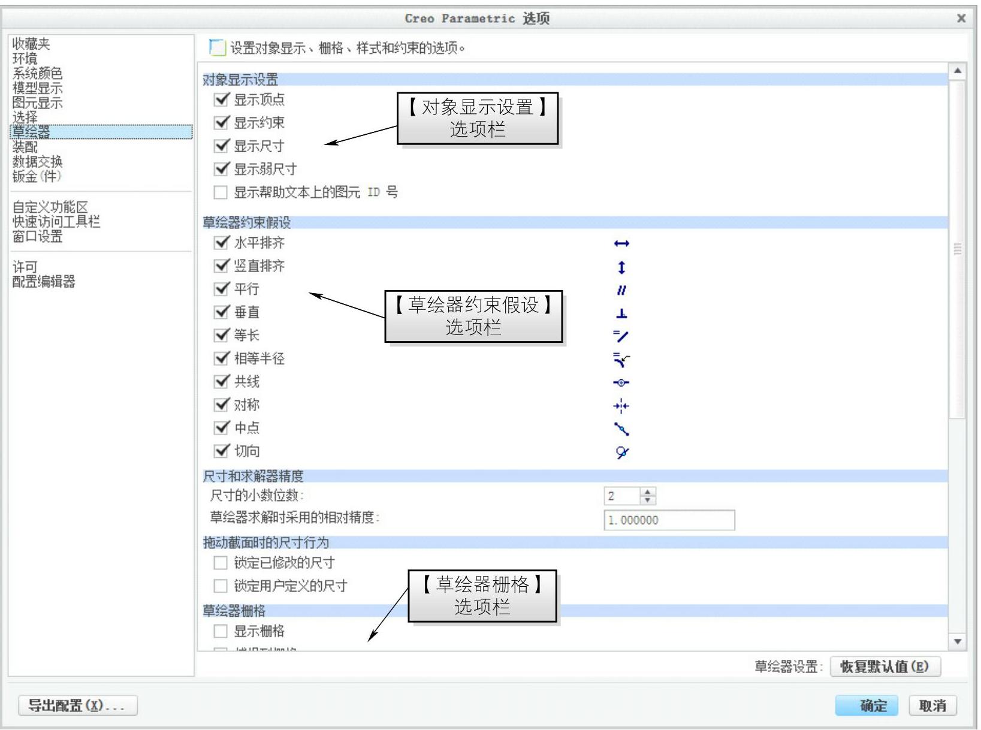
Task: Disable 水平排齐 constraint assumption
Action: point(221,243)
